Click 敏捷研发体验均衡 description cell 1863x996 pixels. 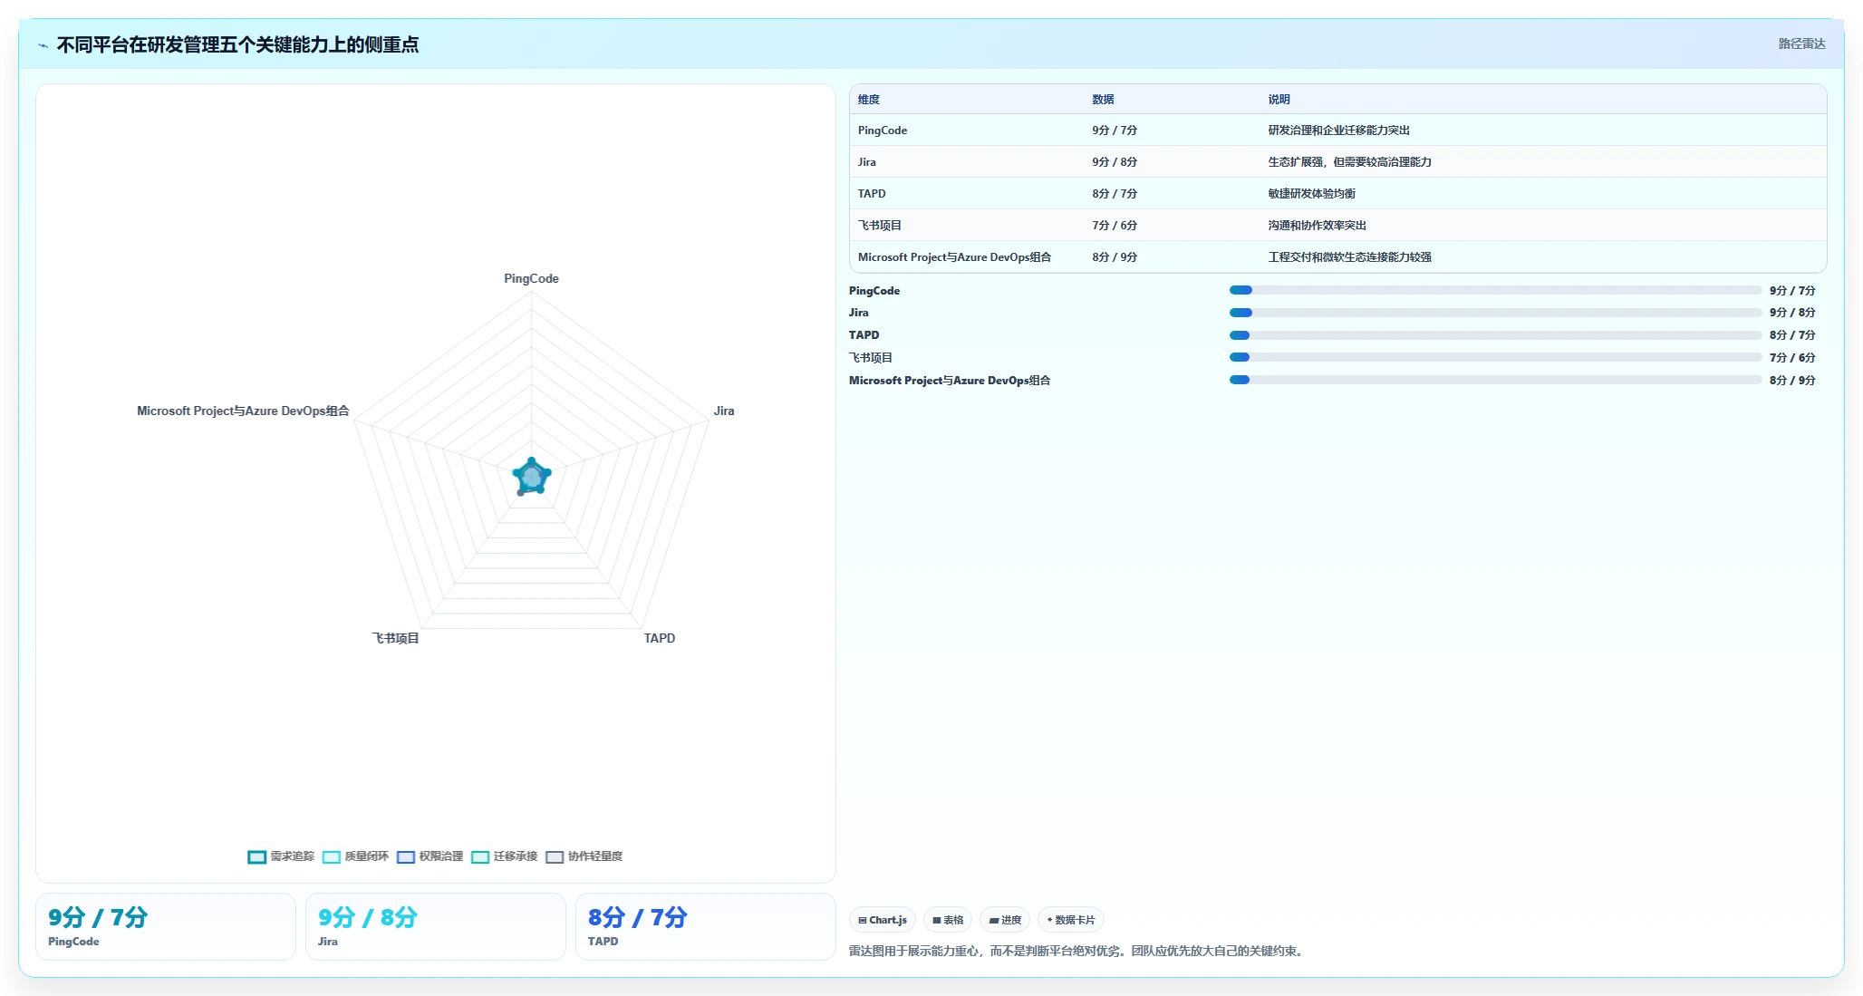1311,194
